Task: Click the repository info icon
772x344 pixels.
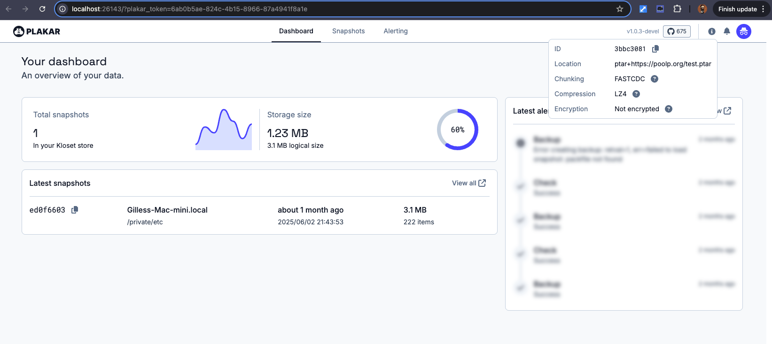Action: [x=712, y=31]
